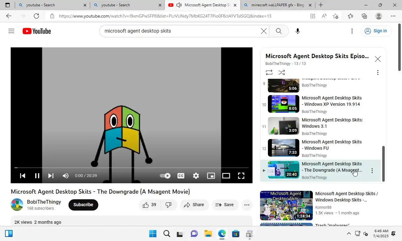Click the browser address bar URL
The width and height of the screenshot is (402, 241).
[x=165, y=16]
